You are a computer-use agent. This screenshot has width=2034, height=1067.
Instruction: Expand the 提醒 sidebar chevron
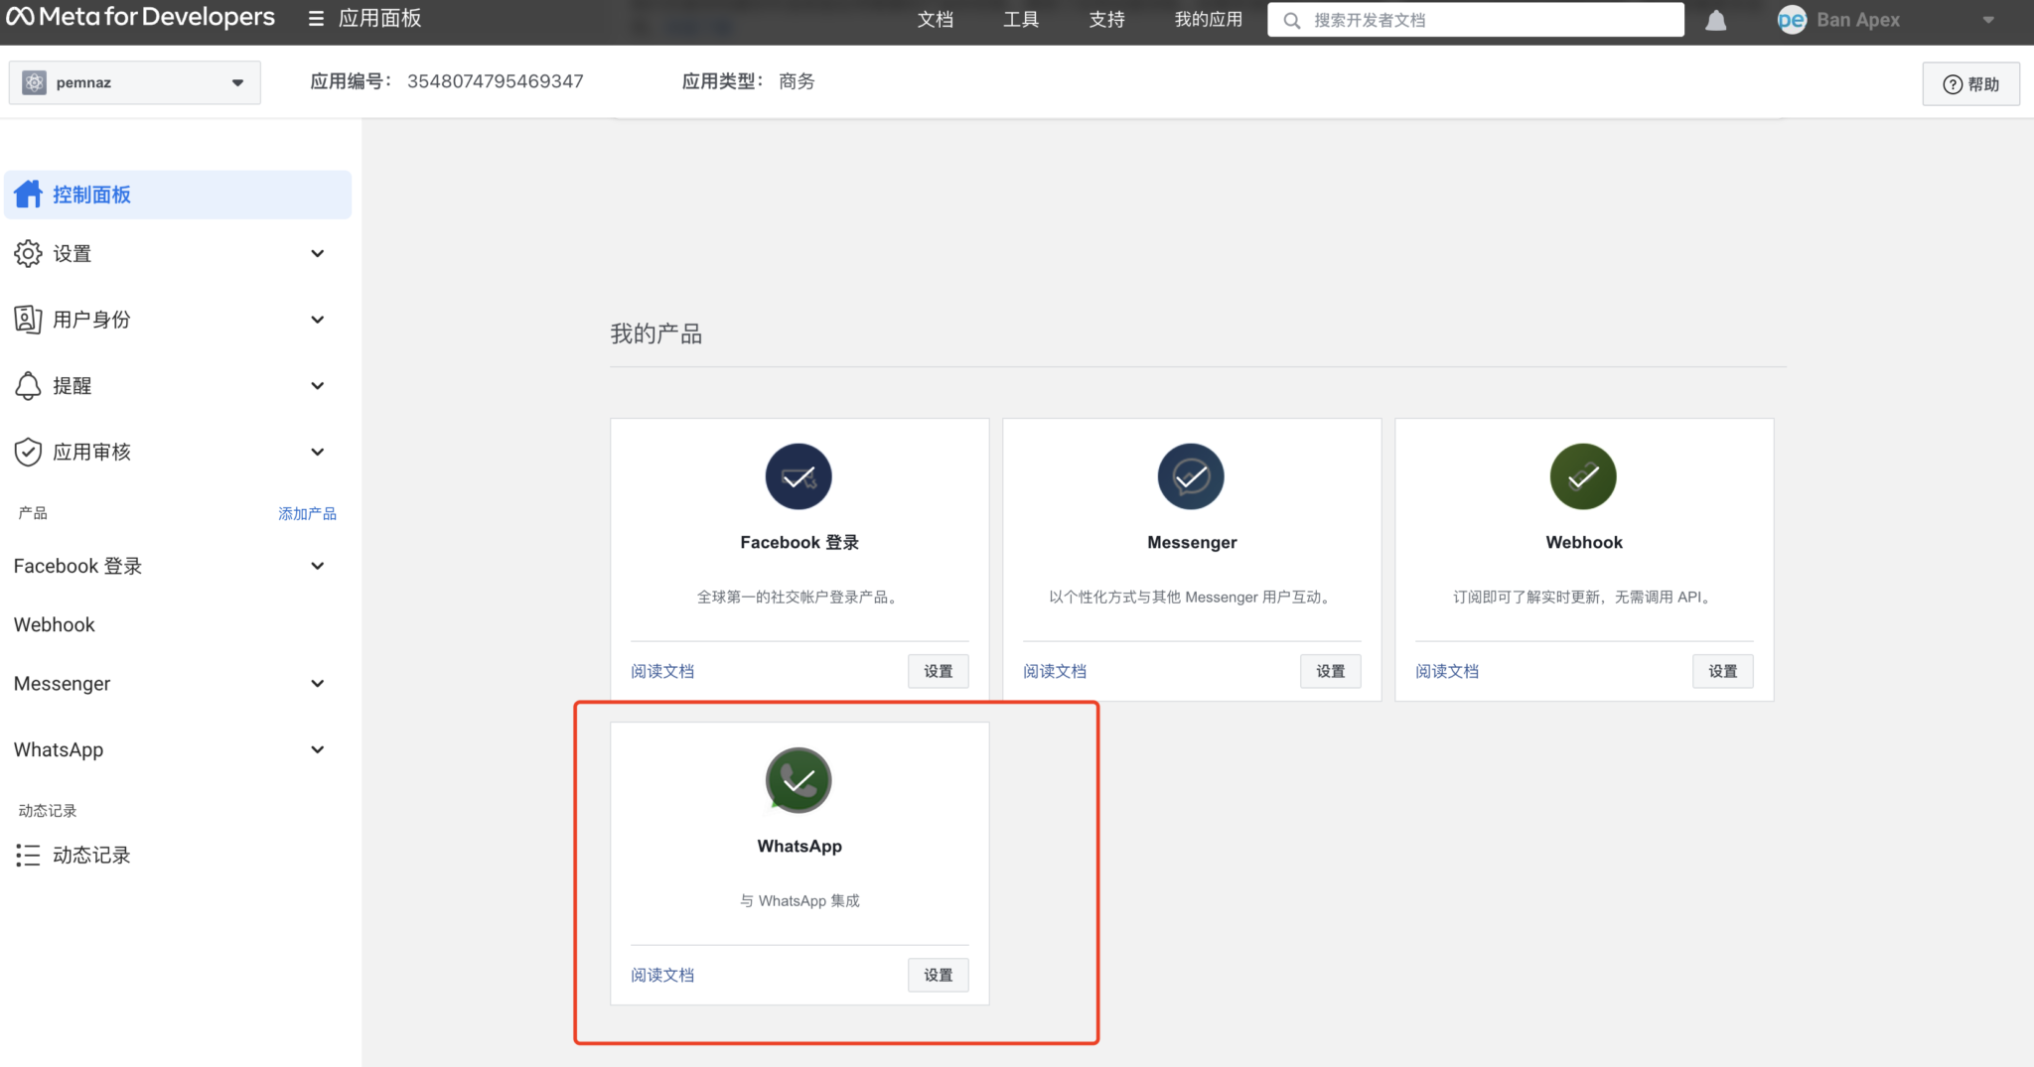point(318,386)
